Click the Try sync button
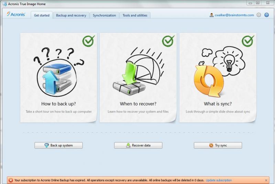 pos(218,145)
